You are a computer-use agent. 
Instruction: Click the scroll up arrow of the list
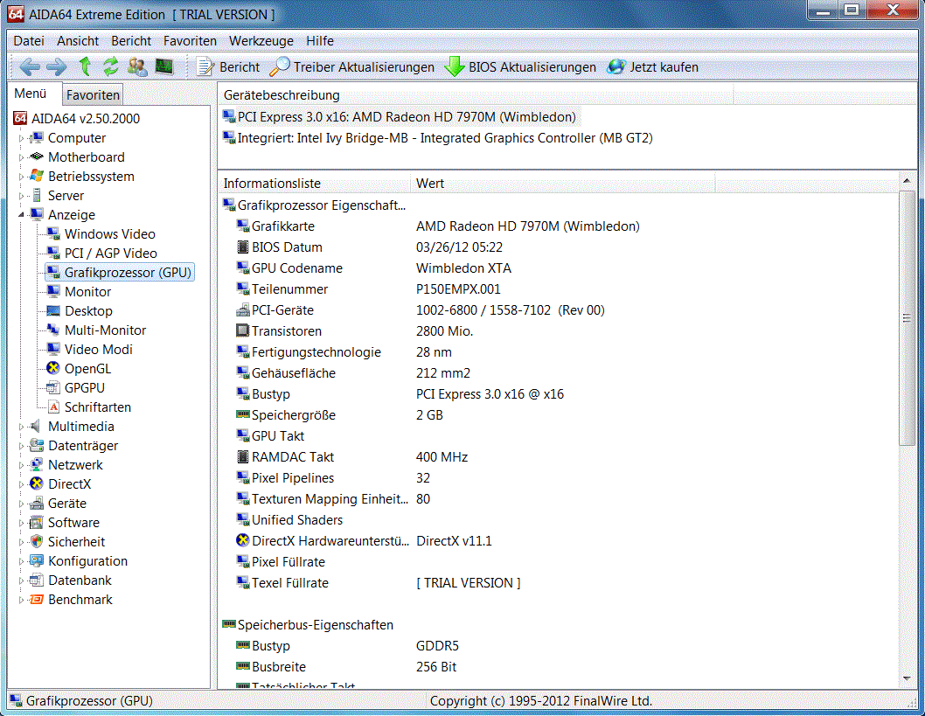[x=907, y=180]
